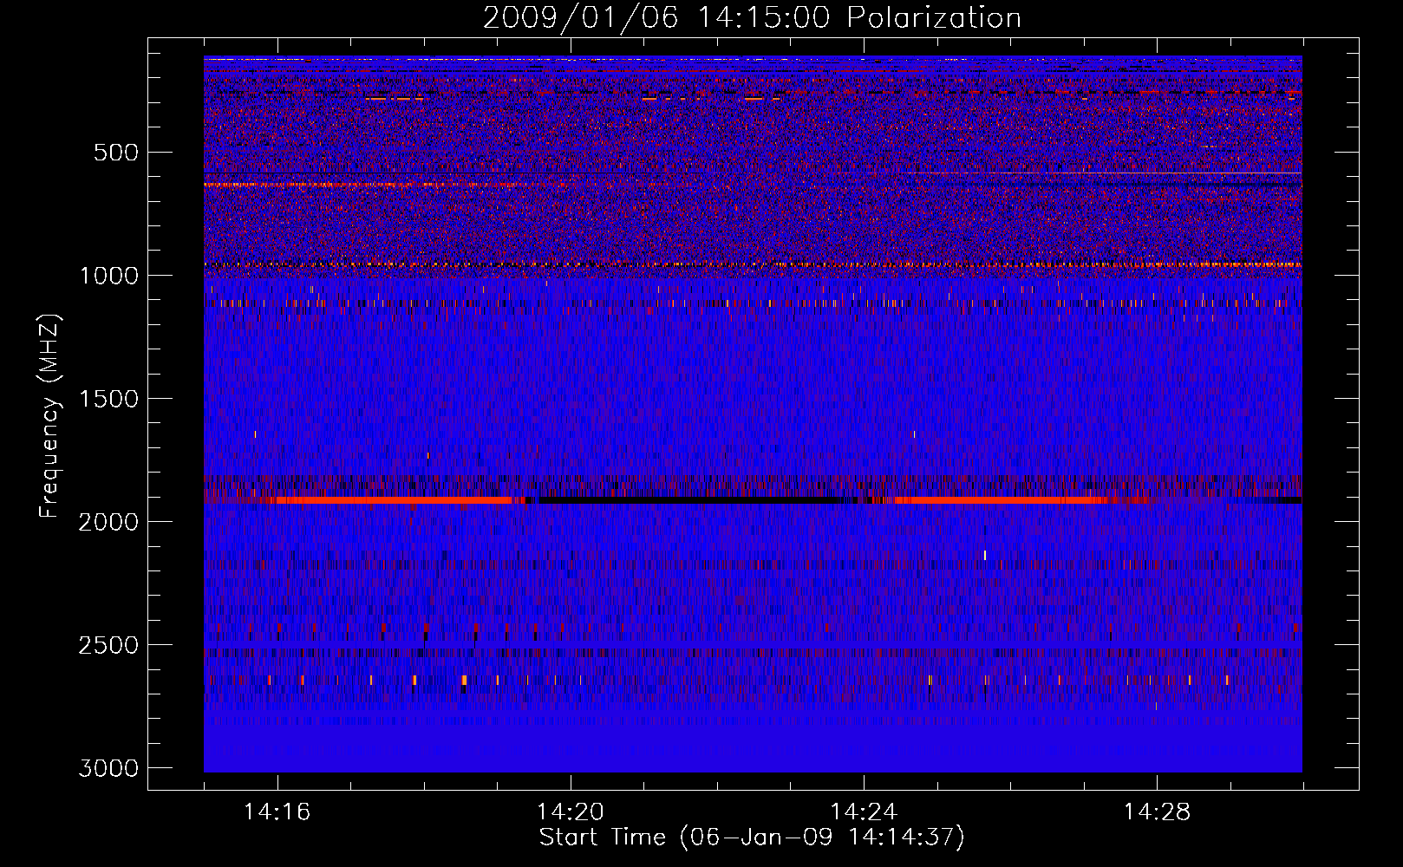Click the 14:24 time tick label
The width and height of the screenshot is (1403, 867).
point(864,812)
